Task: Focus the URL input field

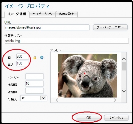Action: click(47, 27)
